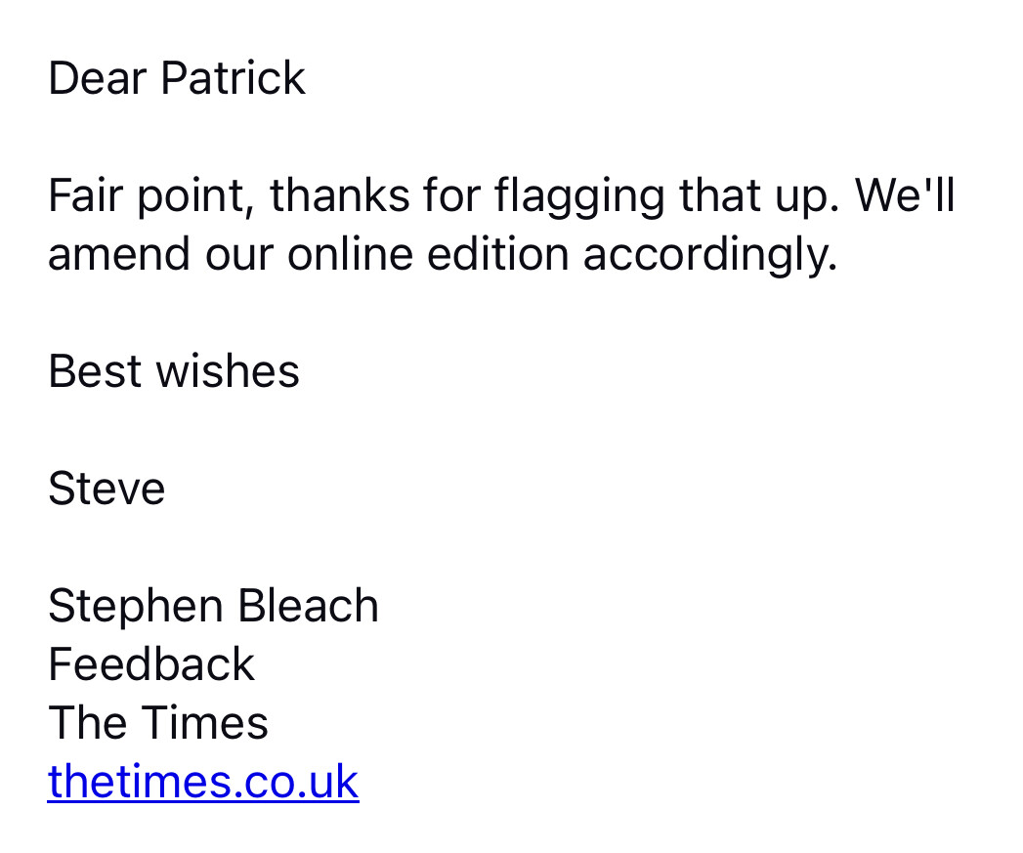Click the word 'wishes' in sign-off

coord(228,371)
